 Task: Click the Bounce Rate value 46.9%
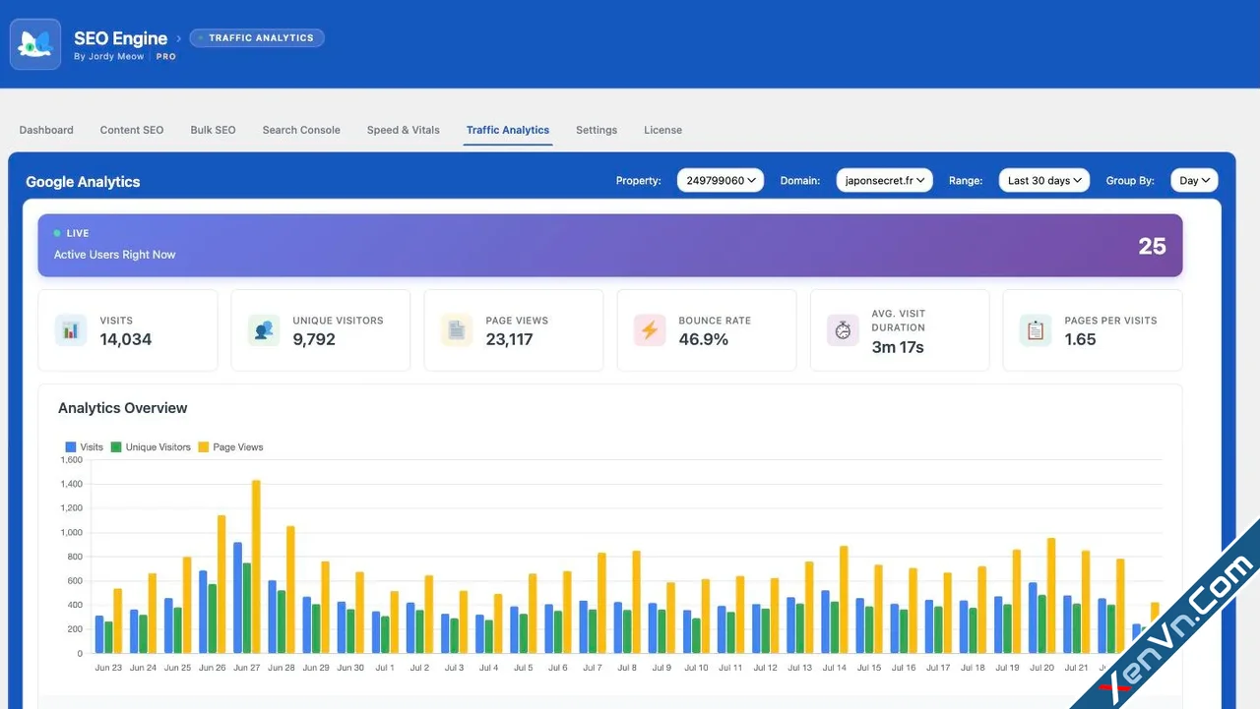coord(704,339)
